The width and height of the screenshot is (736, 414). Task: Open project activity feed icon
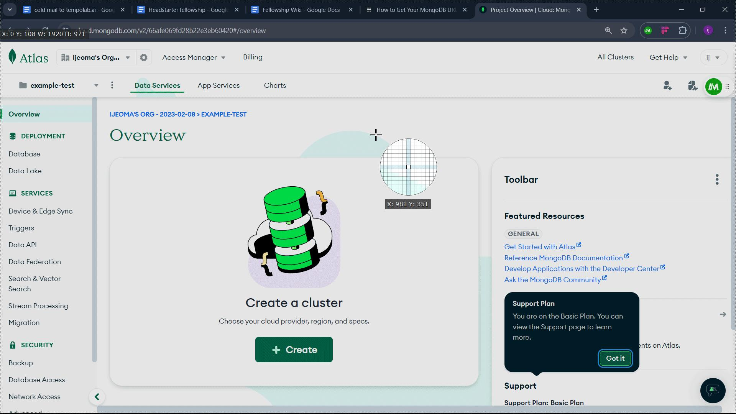click(x=692, y=85)
